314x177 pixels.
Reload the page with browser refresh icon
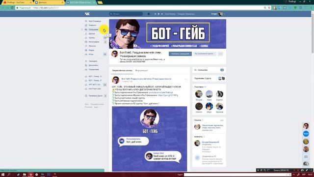(x=12, y=8)
